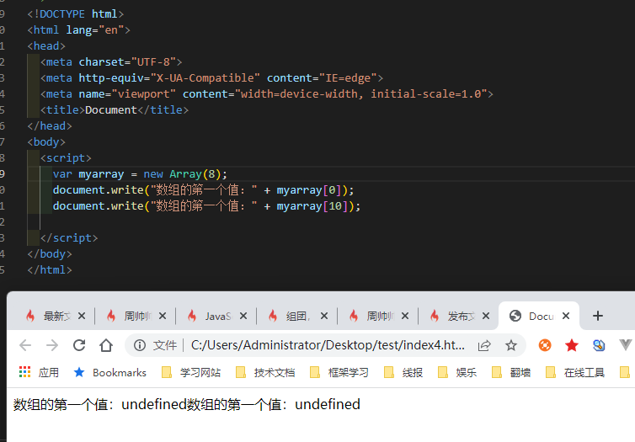
Task: Open the blue translate extension icon
Action: click(599, 345)
